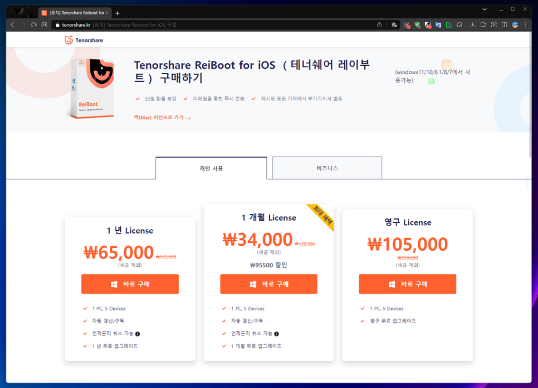The image size is (538, 388).
Task: Click the Tenorshare logo in the header
Action: (x=84, y=40)
